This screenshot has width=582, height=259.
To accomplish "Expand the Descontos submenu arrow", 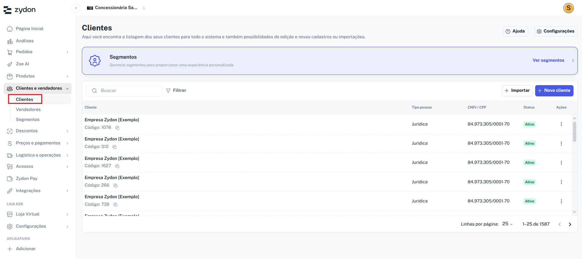I will [68, 131].
